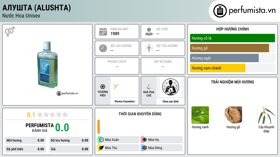
Task: Click the yellow Hương cam chanh bar
Action: coord(217,68)
